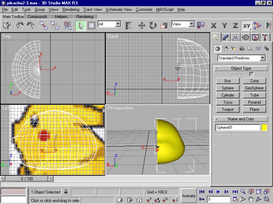The width and height of the screenshot is (273, 204).
Task: Select the Systems category gears icon
Action: [x=266, y=49]
